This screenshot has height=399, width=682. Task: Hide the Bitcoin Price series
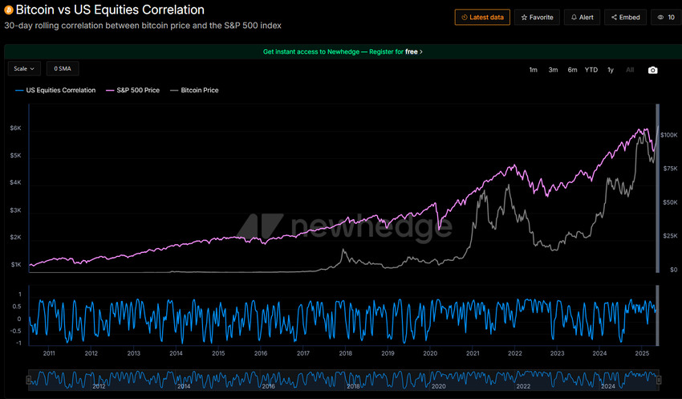tap(196, 91)
